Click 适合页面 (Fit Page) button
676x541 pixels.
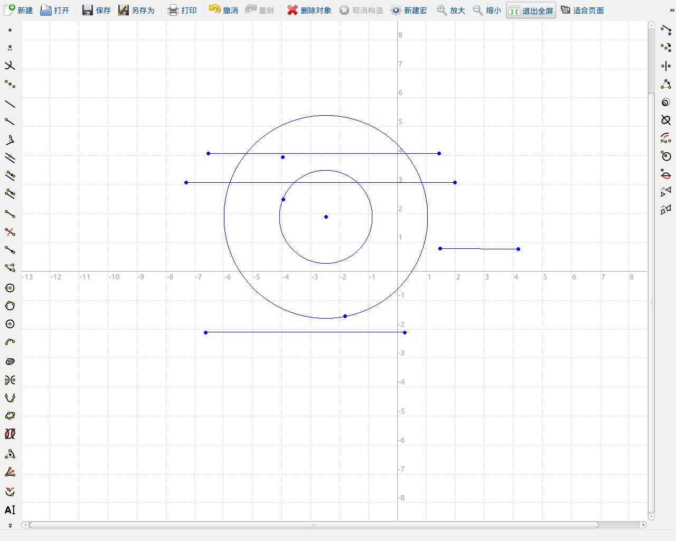point(582,10)
